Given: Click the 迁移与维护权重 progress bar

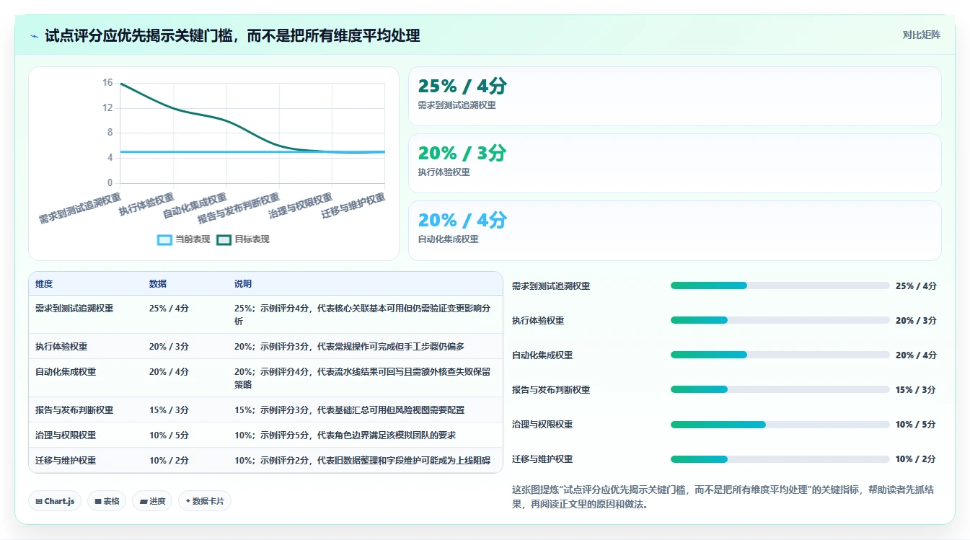Looking at the screenshot, I should pyautogui.click(x=780, y=459).
